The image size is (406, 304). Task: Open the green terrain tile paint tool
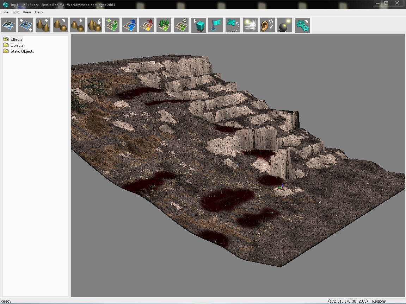pos(112,25)
